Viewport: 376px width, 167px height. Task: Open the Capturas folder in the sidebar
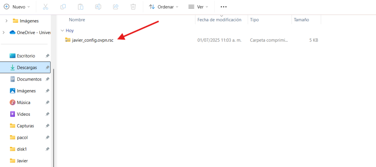(22, 126)
